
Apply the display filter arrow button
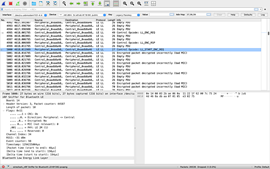[x=256, y=9]
